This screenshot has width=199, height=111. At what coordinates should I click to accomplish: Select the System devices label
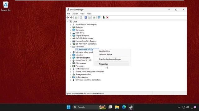[82, 77]
